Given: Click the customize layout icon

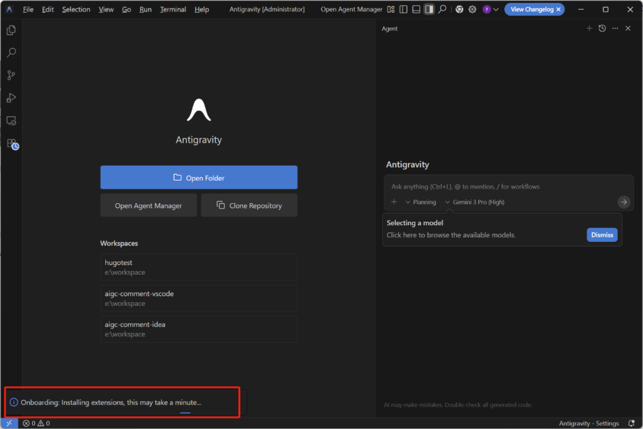Looking at the screenshot, I should [x=391, y=9].
